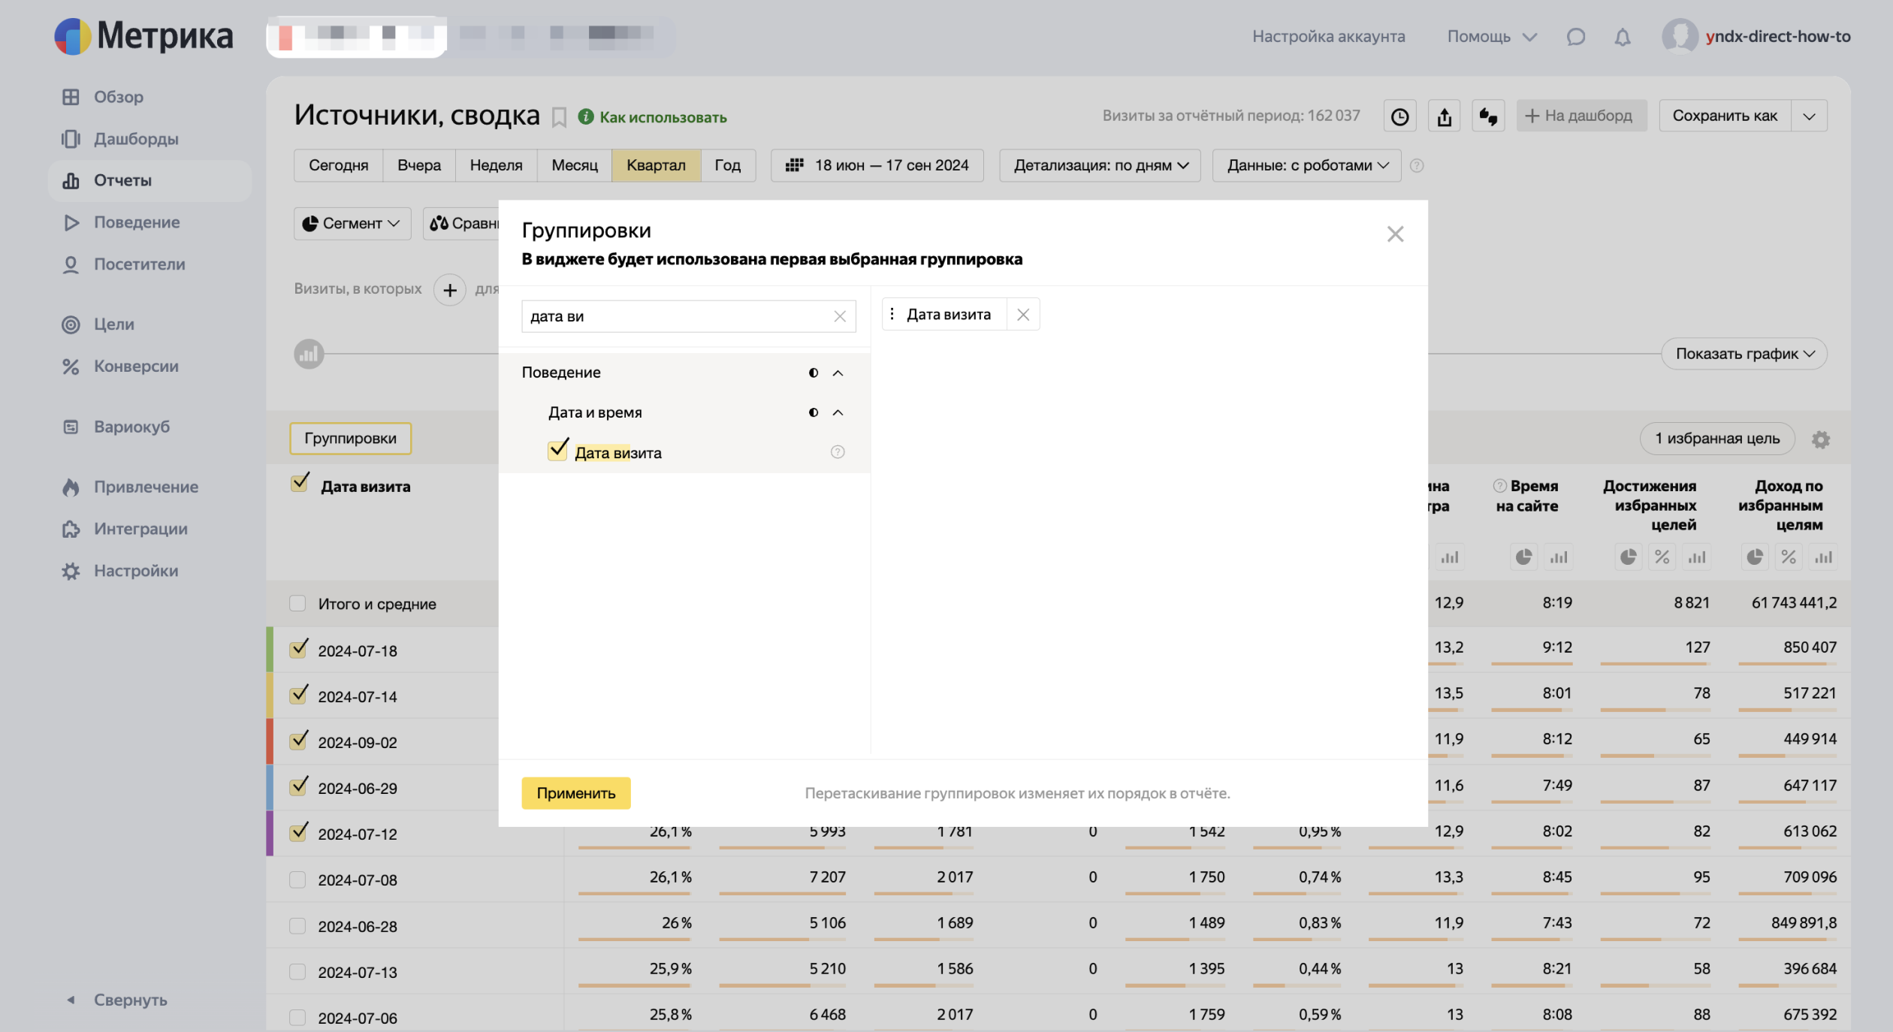Screen dimensions: 1893x1032
Task: Remove the Дата визита chip from selected groupings
Action: [1022, 315]
